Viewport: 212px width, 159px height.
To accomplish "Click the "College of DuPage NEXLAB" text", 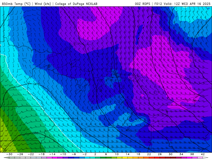I will click(76, 4).
